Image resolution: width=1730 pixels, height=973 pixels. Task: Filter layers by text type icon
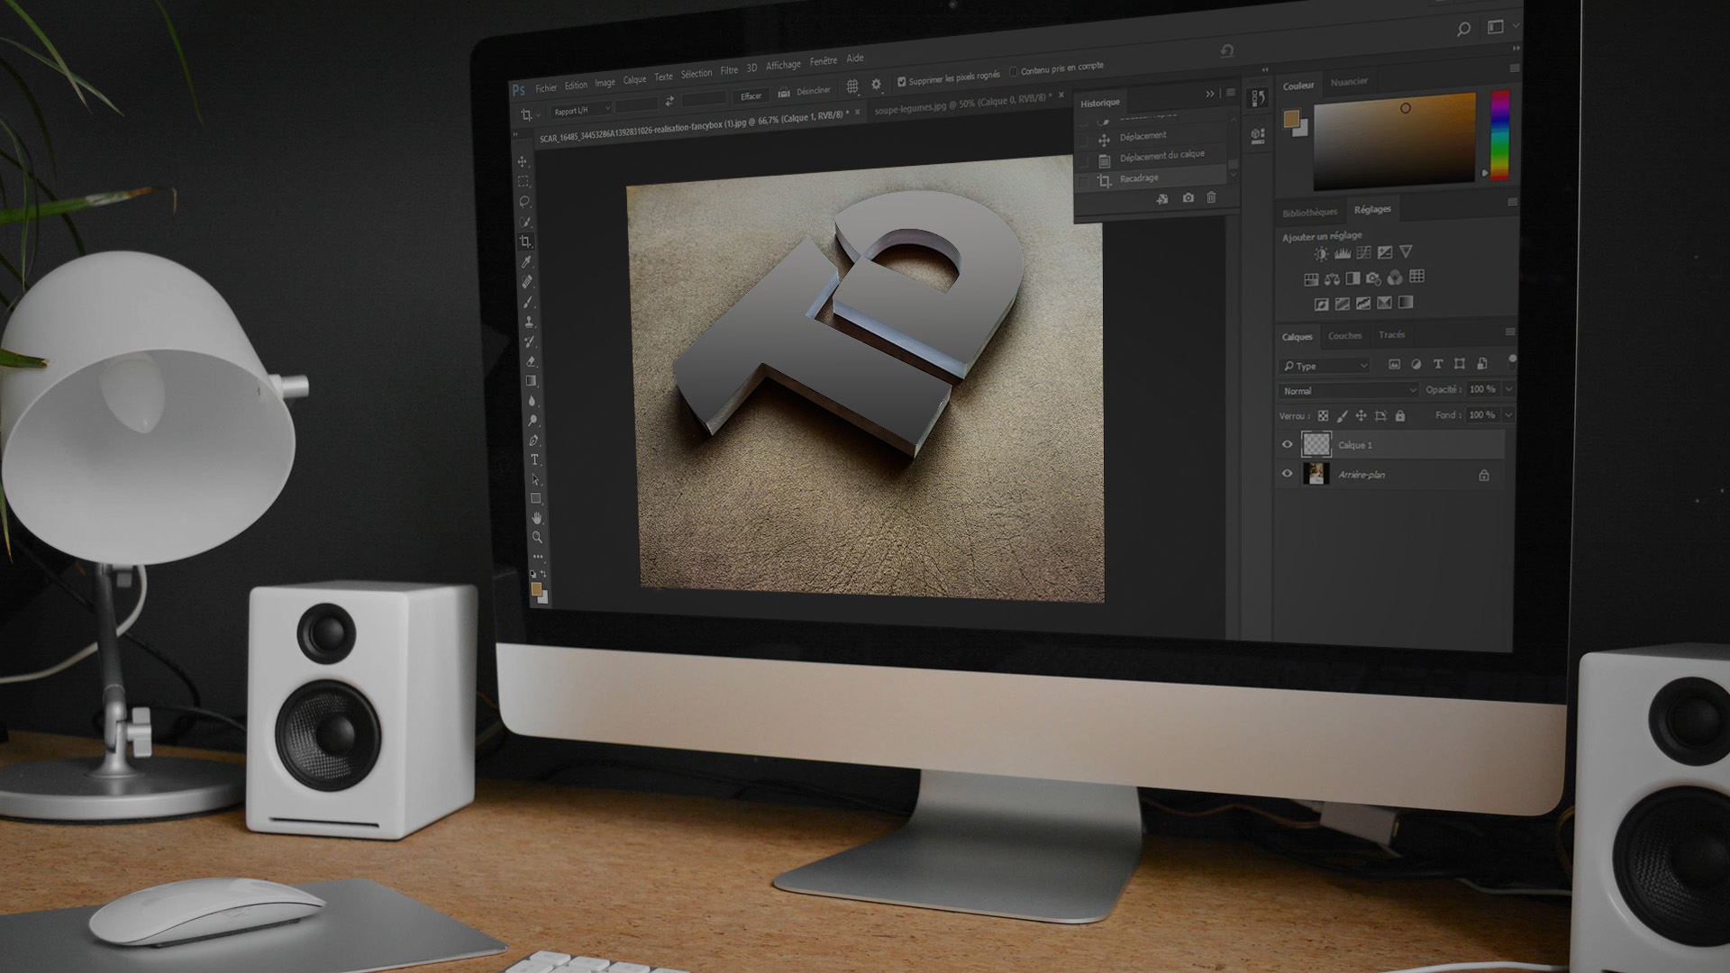point(1438,364)
